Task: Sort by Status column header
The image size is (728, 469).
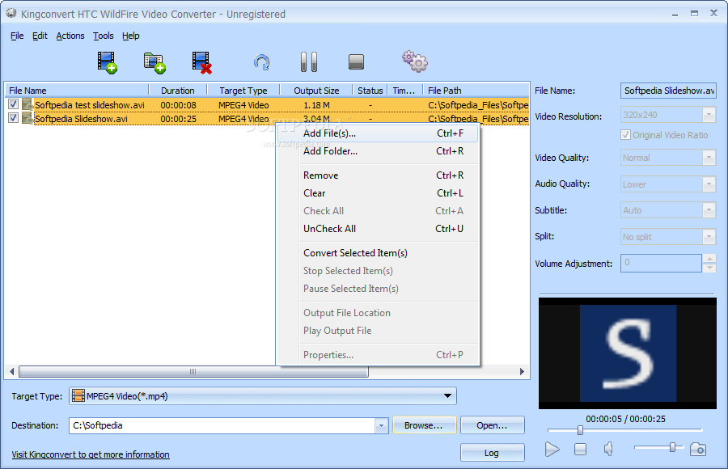Action: click(x=370, y=91)
